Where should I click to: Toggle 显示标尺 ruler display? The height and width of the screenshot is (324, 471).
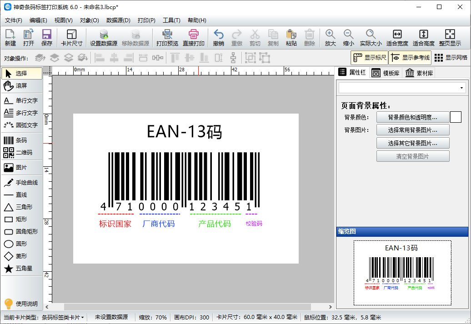(x=370, y=58)
